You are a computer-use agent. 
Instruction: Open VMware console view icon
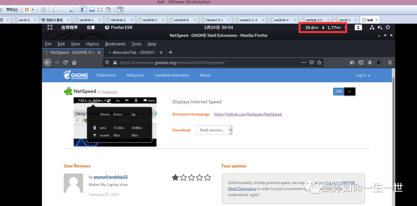120,10
